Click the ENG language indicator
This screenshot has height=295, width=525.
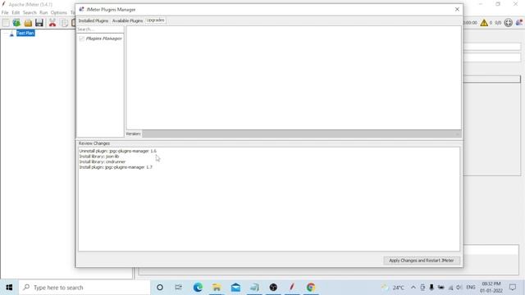(x=471, y=288)
